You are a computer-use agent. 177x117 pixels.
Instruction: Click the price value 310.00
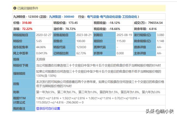[x=27, y=23]
